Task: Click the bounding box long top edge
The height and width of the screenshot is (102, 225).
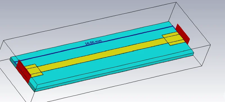Action: pyautogui.click(x=90, y=21)
